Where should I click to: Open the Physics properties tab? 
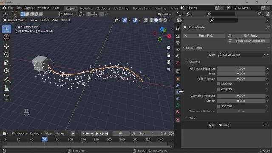pos(178,92)
